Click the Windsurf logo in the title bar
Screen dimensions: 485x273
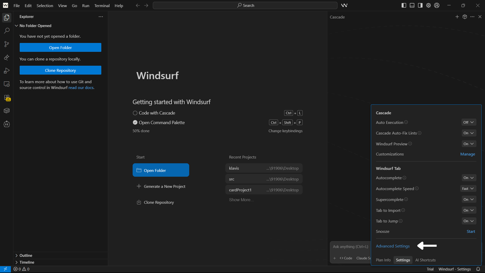[6, 5]
